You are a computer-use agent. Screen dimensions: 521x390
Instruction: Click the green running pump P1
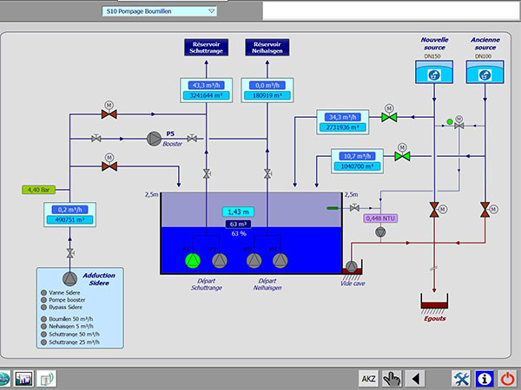[x=193, y=261]
